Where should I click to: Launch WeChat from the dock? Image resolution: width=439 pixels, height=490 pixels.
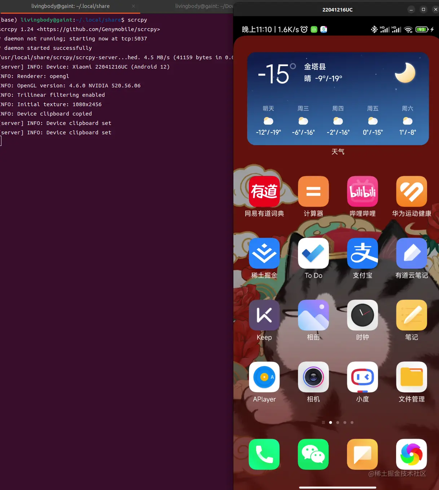[313, 454]
